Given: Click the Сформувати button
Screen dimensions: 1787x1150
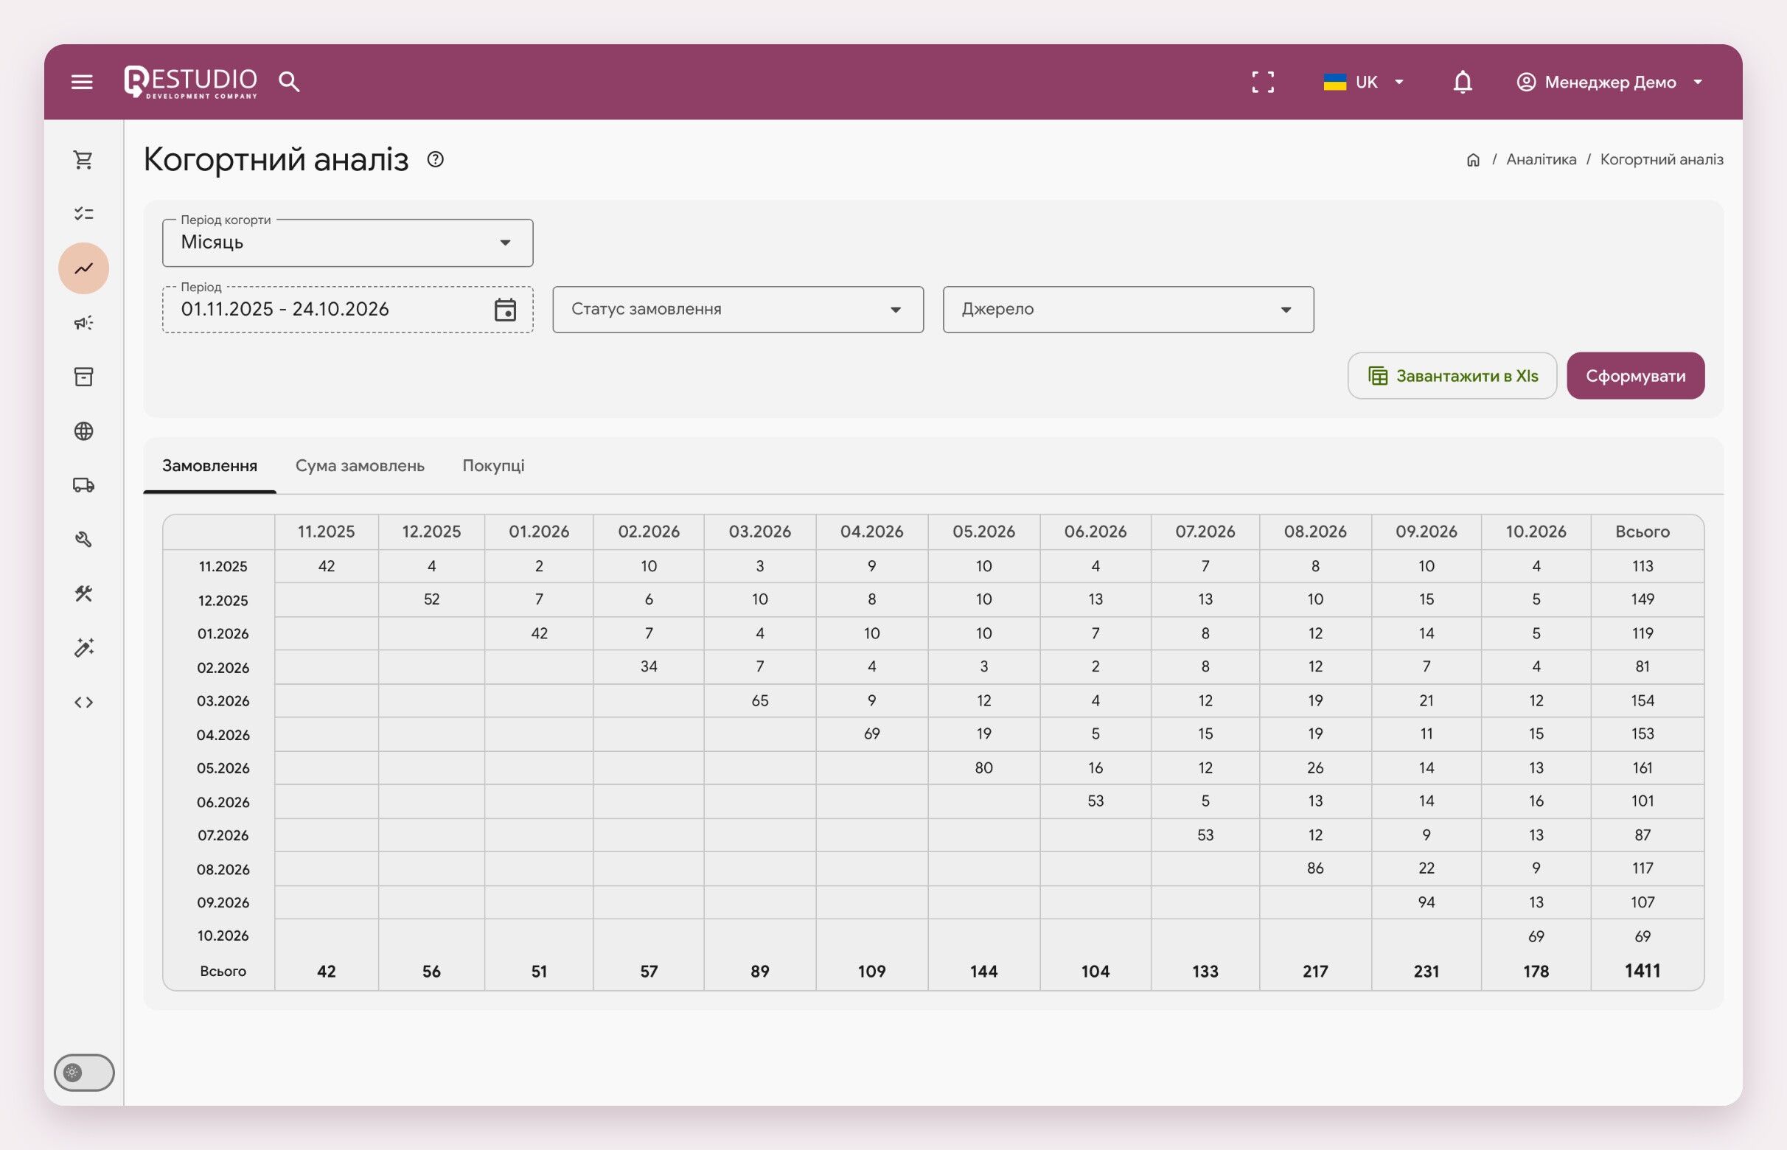Looking at the screenshot, I should click(1635, 376).
